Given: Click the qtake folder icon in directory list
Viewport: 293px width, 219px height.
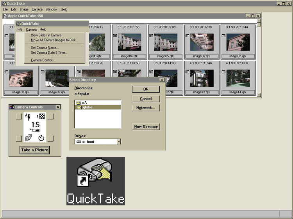Looking at the screenshot, I should pos(79,107).
